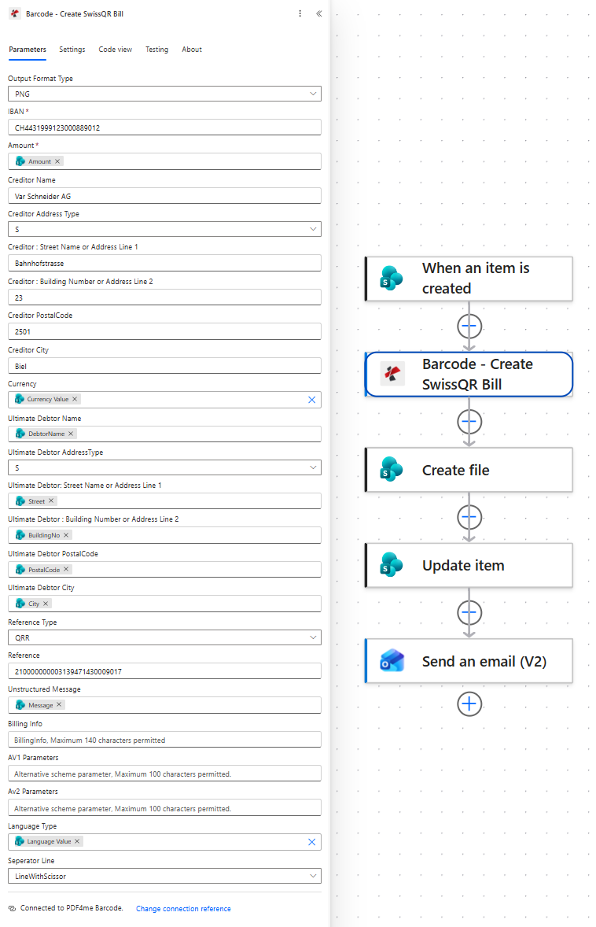Click the Billing Info input field
596x927 pixels.
(x=164, y=740)
